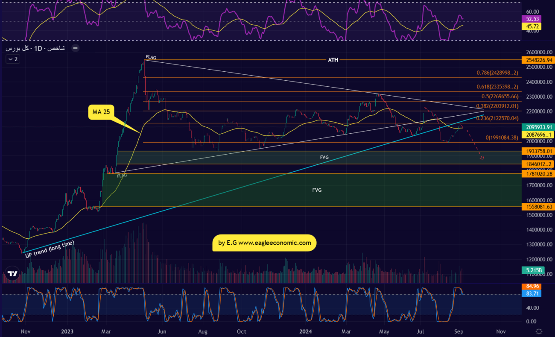Image resolution: width=555 pixels, height=337 pixels.
Task: Click the 83.71 stochastic value label
Action: point(531,293)
